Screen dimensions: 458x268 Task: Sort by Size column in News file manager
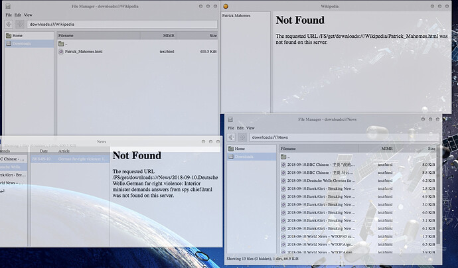[415, 149]
